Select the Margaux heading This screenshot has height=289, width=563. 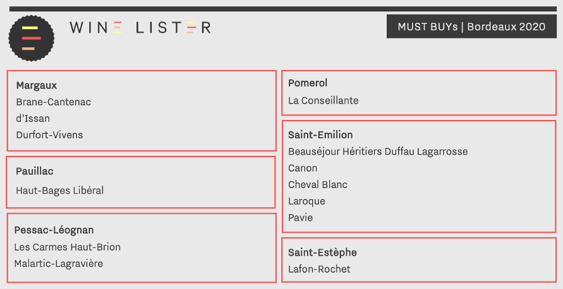click(37, 85)
